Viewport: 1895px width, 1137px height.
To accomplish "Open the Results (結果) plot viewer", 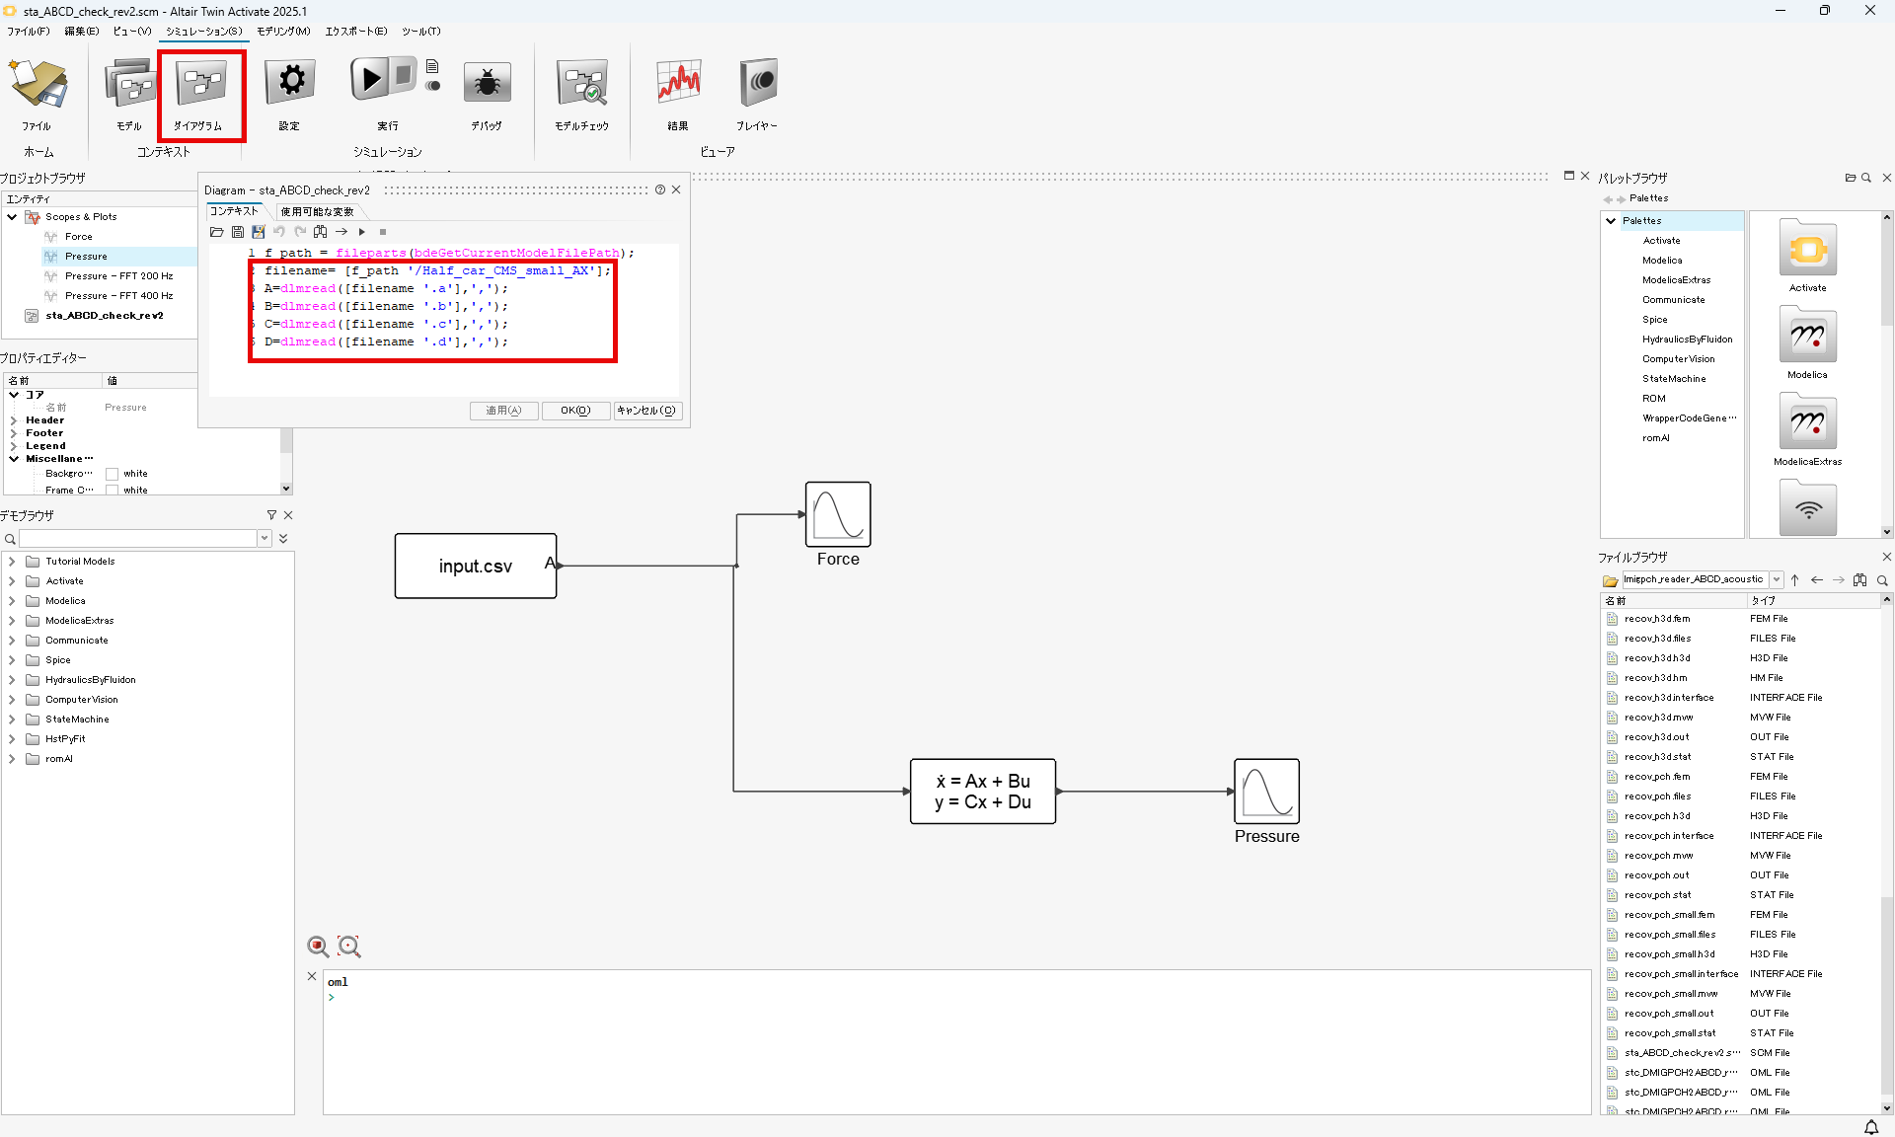I will (678, 83).
